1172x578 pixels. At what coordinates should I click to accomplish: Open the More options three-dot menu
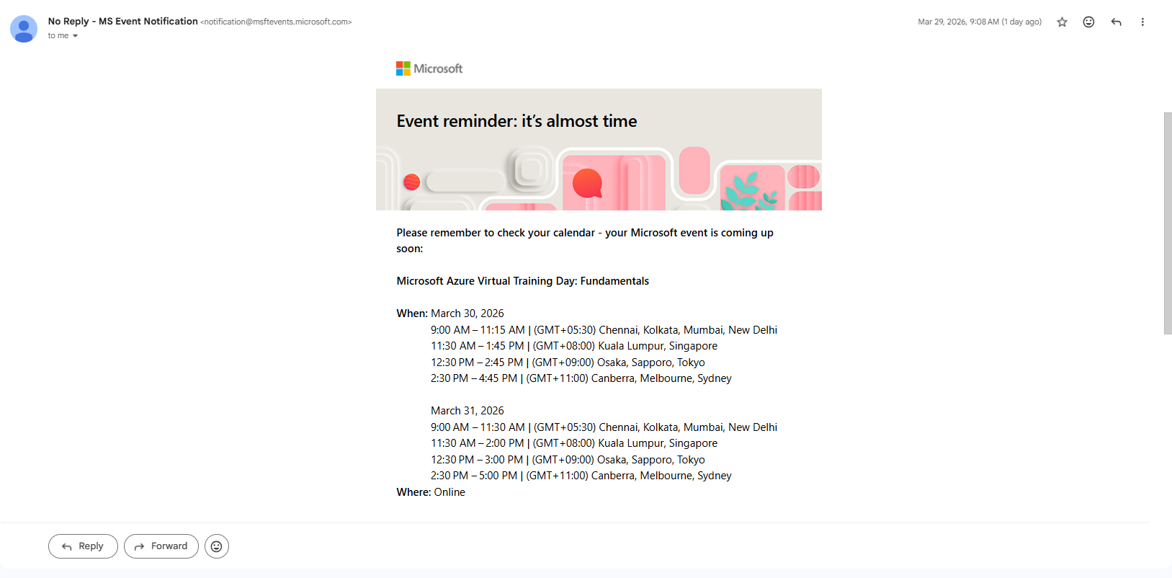click(x=1142, y=22)
